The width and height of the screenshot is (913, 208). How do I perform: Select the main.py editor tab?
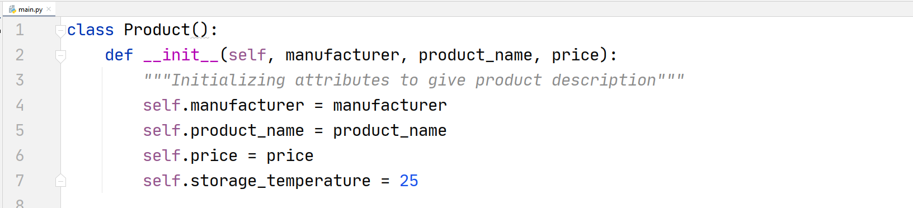30,9
